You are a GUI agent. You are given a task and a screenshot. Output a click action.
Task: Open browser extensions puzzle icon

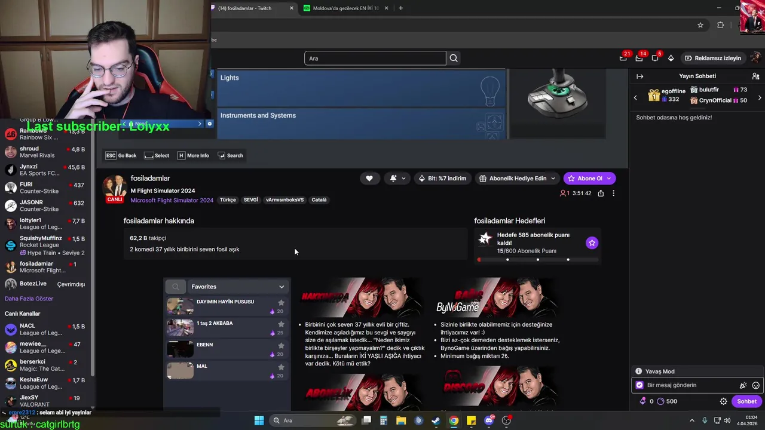720,25
